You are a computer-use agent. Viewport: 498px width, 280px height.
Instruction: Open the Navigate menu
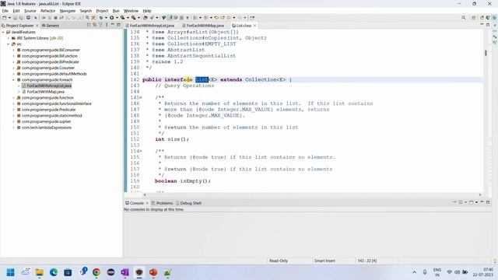[68, 11]
